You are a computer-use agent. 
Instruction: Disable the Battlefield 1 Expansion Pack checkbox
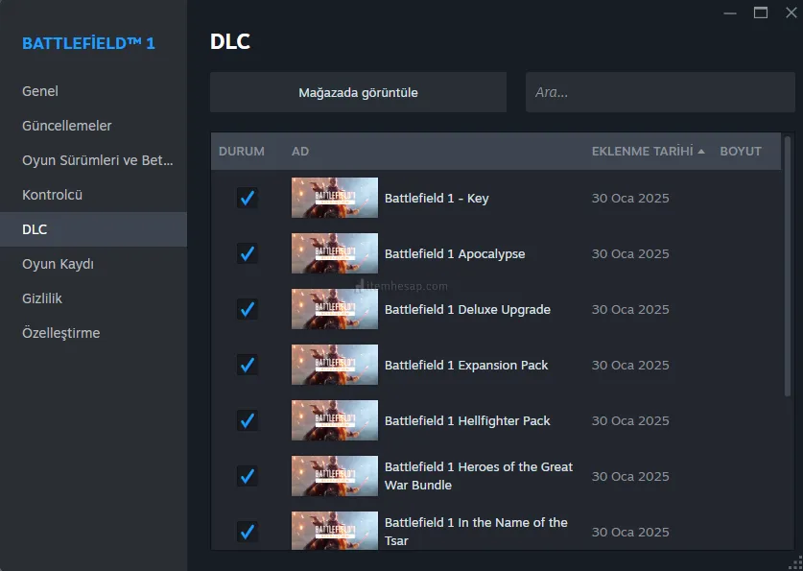click(x=248, y=365)
